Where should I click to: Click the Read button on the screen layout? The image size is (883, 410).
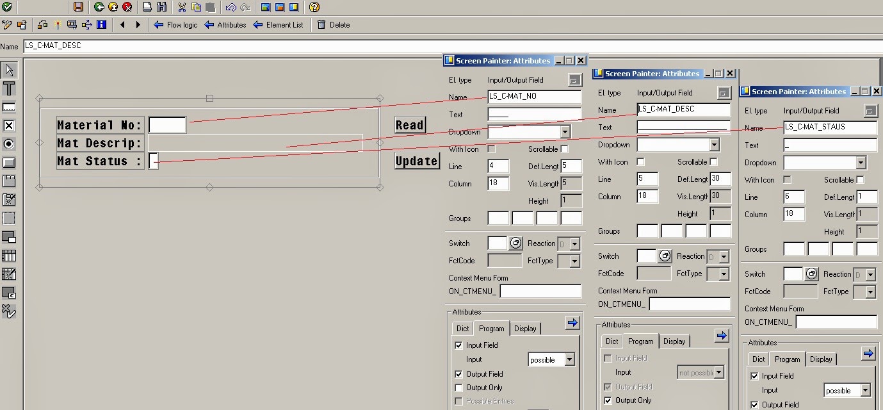tap(409, 126)
